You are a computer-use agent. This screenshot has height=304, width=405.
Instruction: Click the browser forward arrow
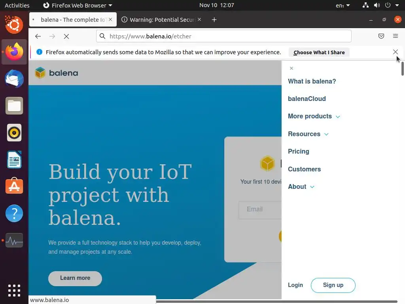(52, 36)
